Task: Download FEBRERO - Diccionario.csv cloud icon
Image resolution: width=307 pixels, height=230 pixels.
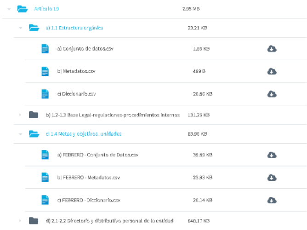Action: 272,200
